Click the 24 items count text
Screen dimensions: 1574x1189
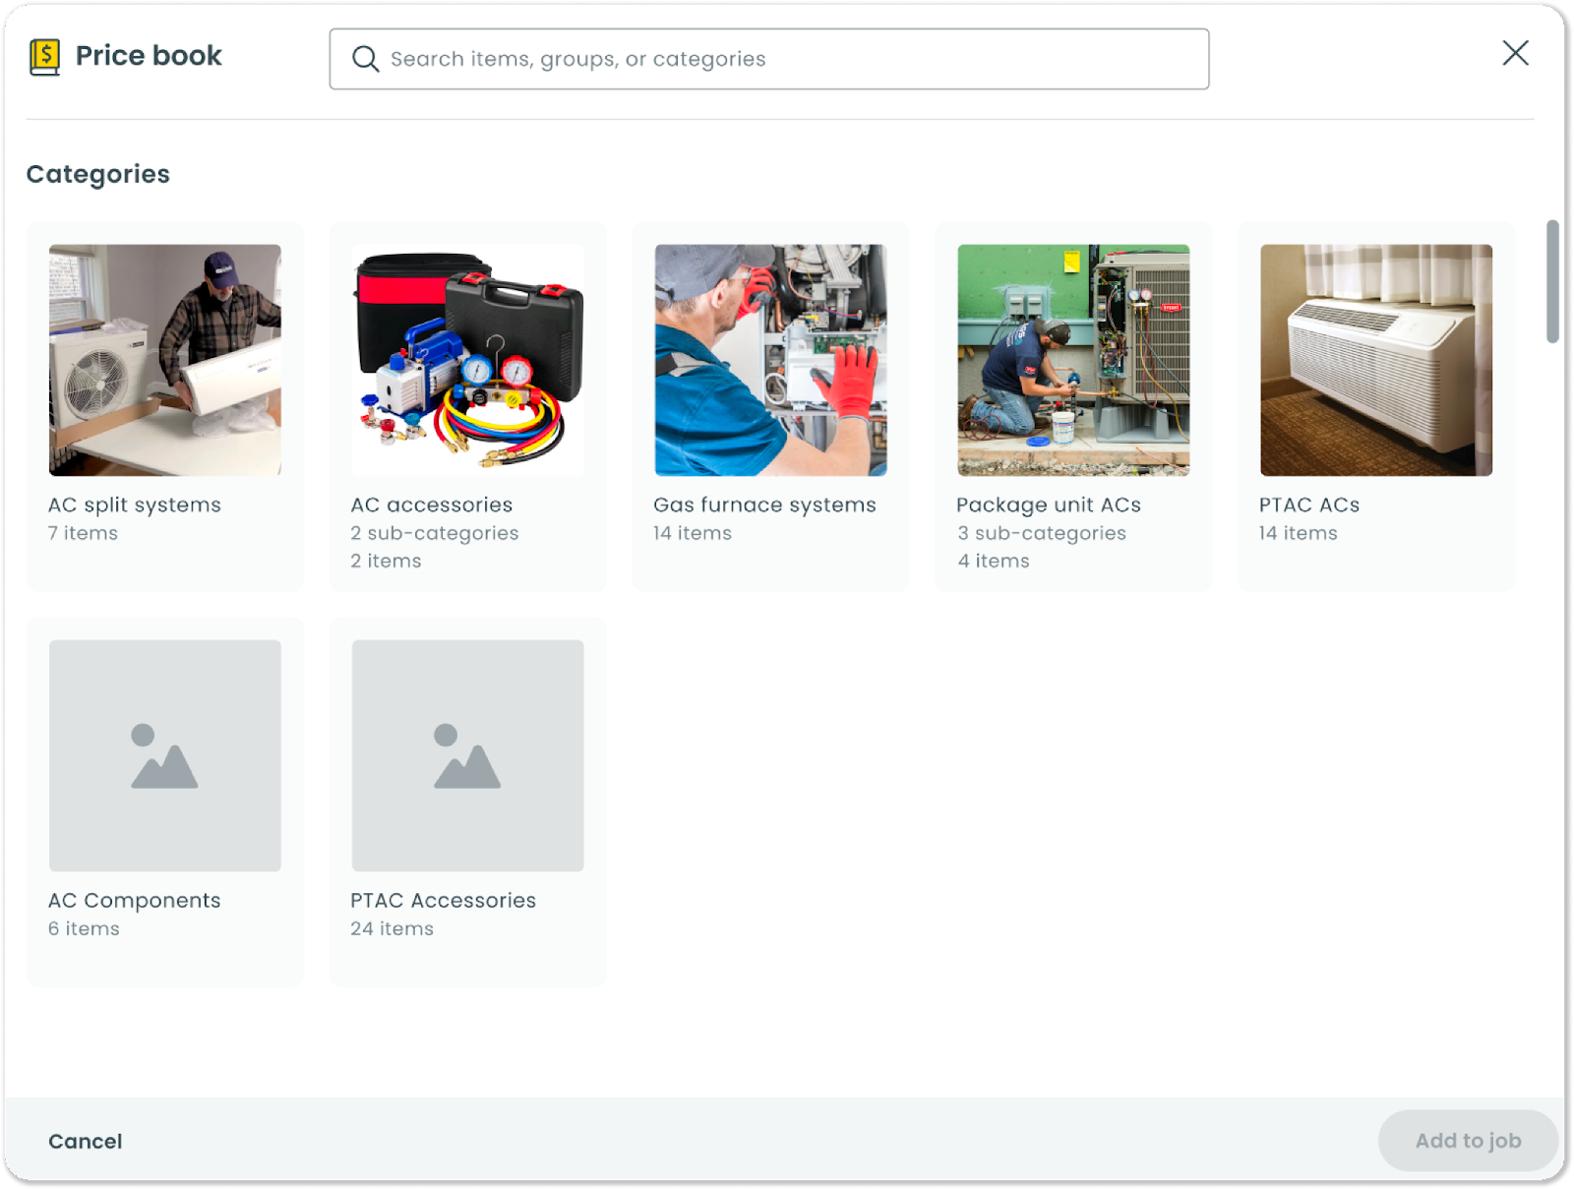pos(393,928)
